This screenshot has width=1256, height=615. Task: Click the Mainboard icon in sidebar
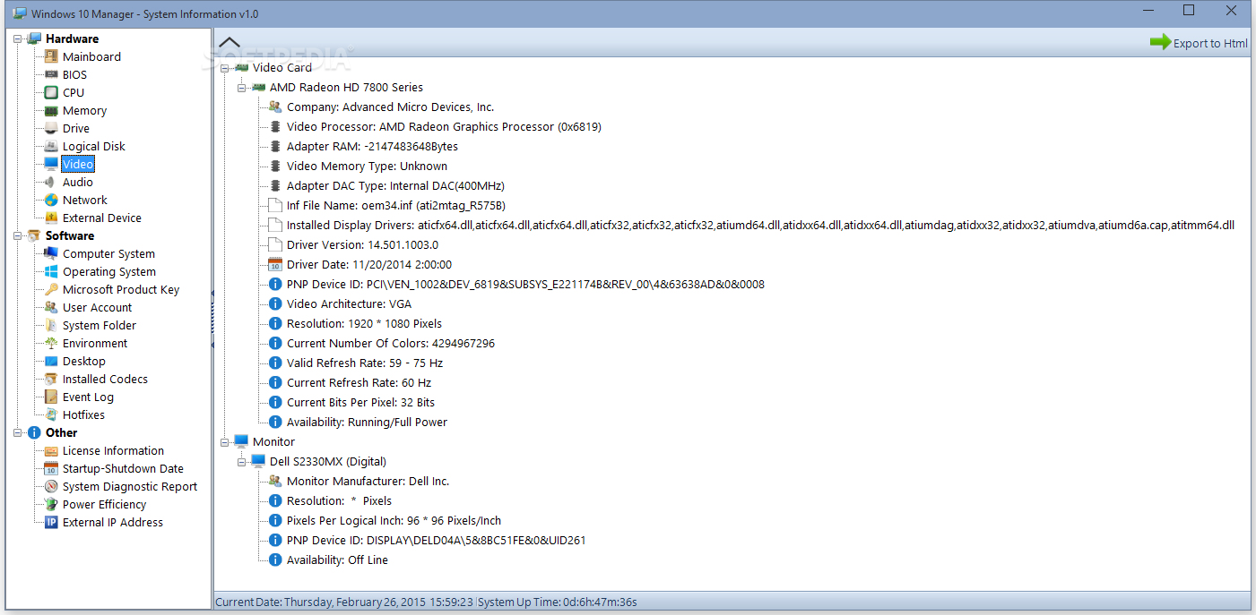point(51,56)
